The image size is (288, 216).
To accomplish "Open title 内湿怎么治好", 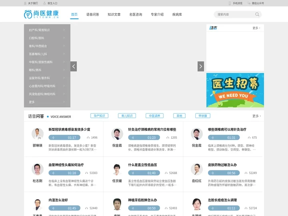I will (58, 200).
